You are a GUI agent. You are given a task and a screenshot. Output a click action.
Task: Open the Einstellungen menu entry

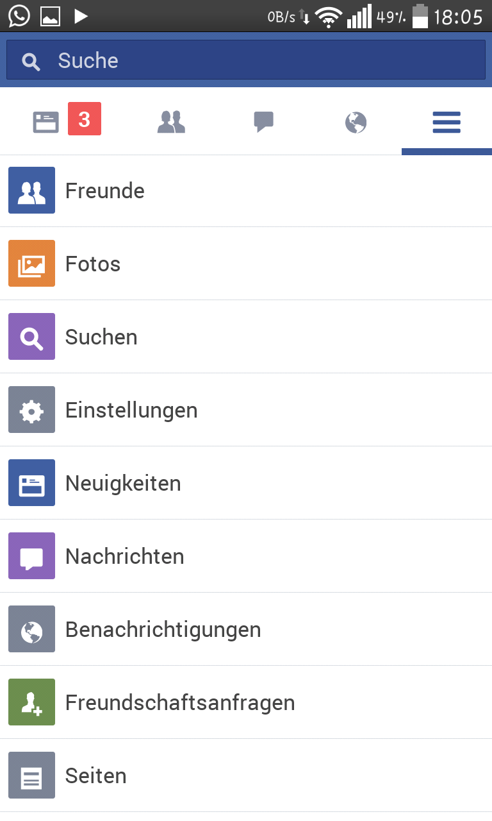coord(131,410)
